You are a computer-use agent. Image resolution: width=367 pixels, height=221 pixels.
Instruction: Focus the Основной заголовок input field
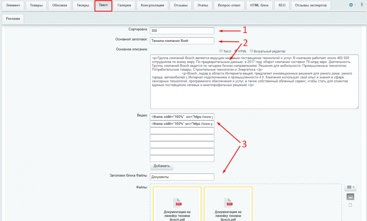182,40
